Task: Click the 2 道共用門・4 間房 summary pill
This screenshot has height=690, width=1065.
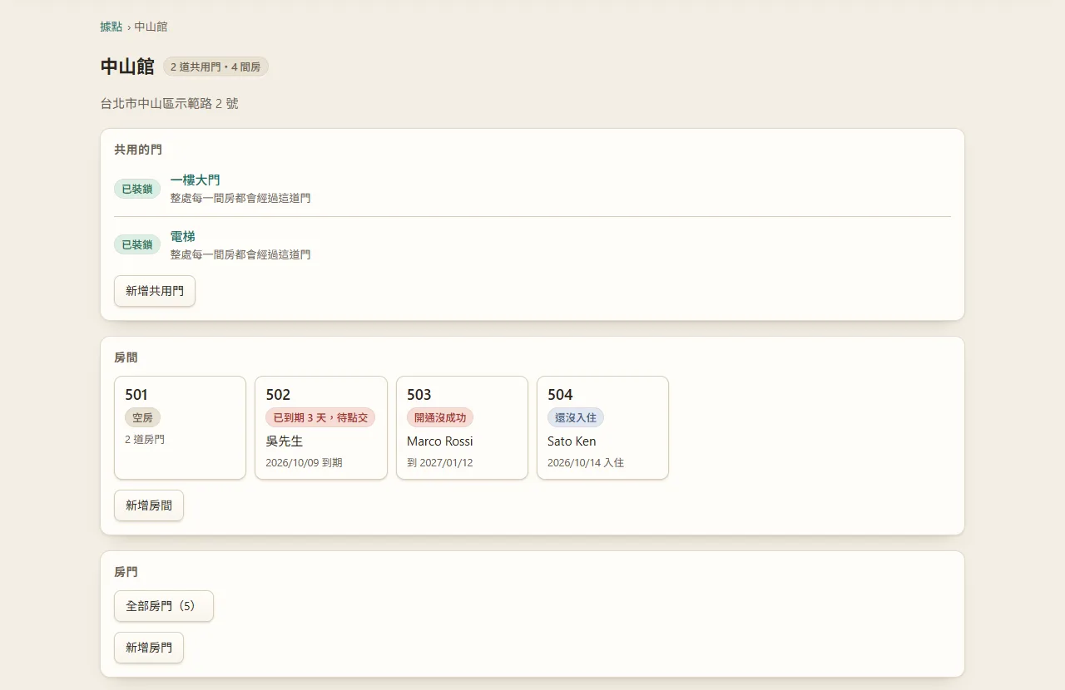Action: [x=215, y=67]
